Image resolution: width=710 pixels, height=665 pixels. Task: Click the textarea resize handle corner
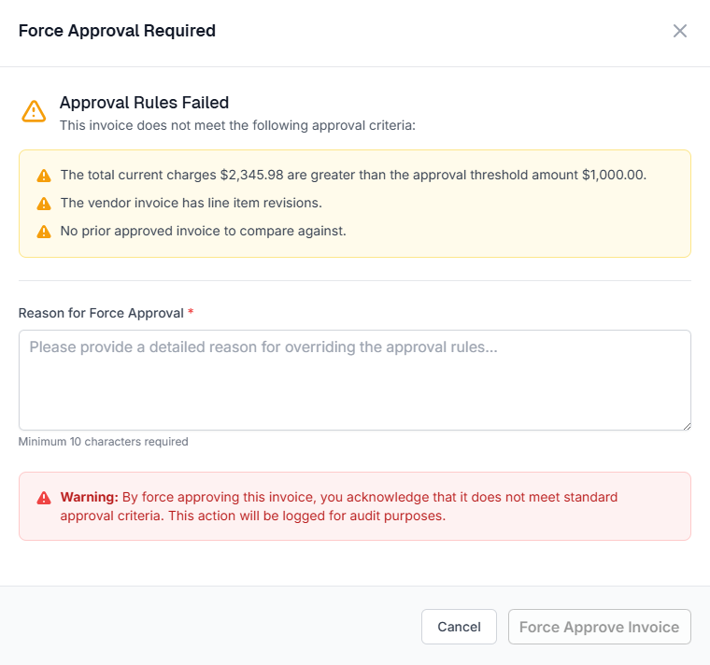[686, 425]
